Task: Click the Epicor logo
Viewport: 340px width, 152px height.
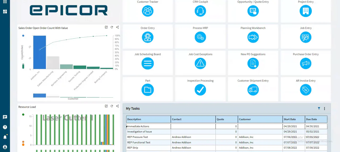Action: (x=69, y=10)
